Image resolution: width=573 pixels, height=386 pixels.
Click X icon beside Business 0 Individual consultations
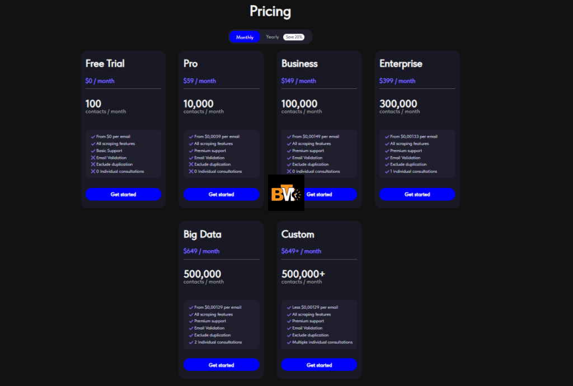click(x=289, y=171)
